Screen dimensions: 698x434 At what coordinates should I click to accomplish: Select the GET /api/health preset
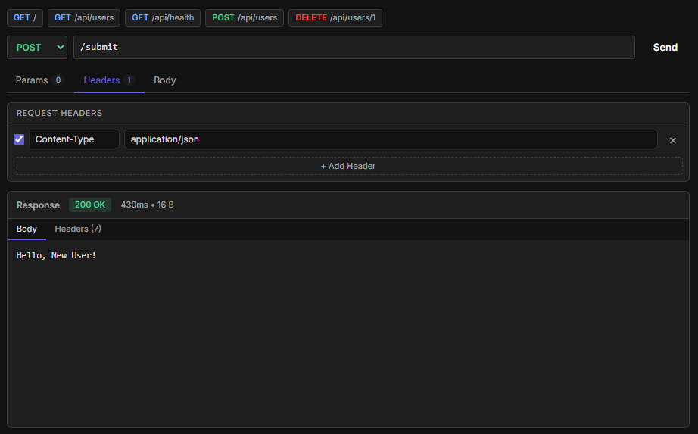click(163, 17)
